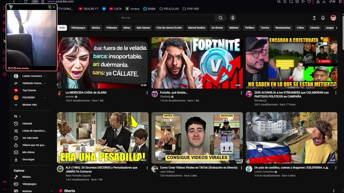This screenshot has width=344, height=193.
Task: Select the Videojuegos filter chip
Action: (x=78, y=28)
